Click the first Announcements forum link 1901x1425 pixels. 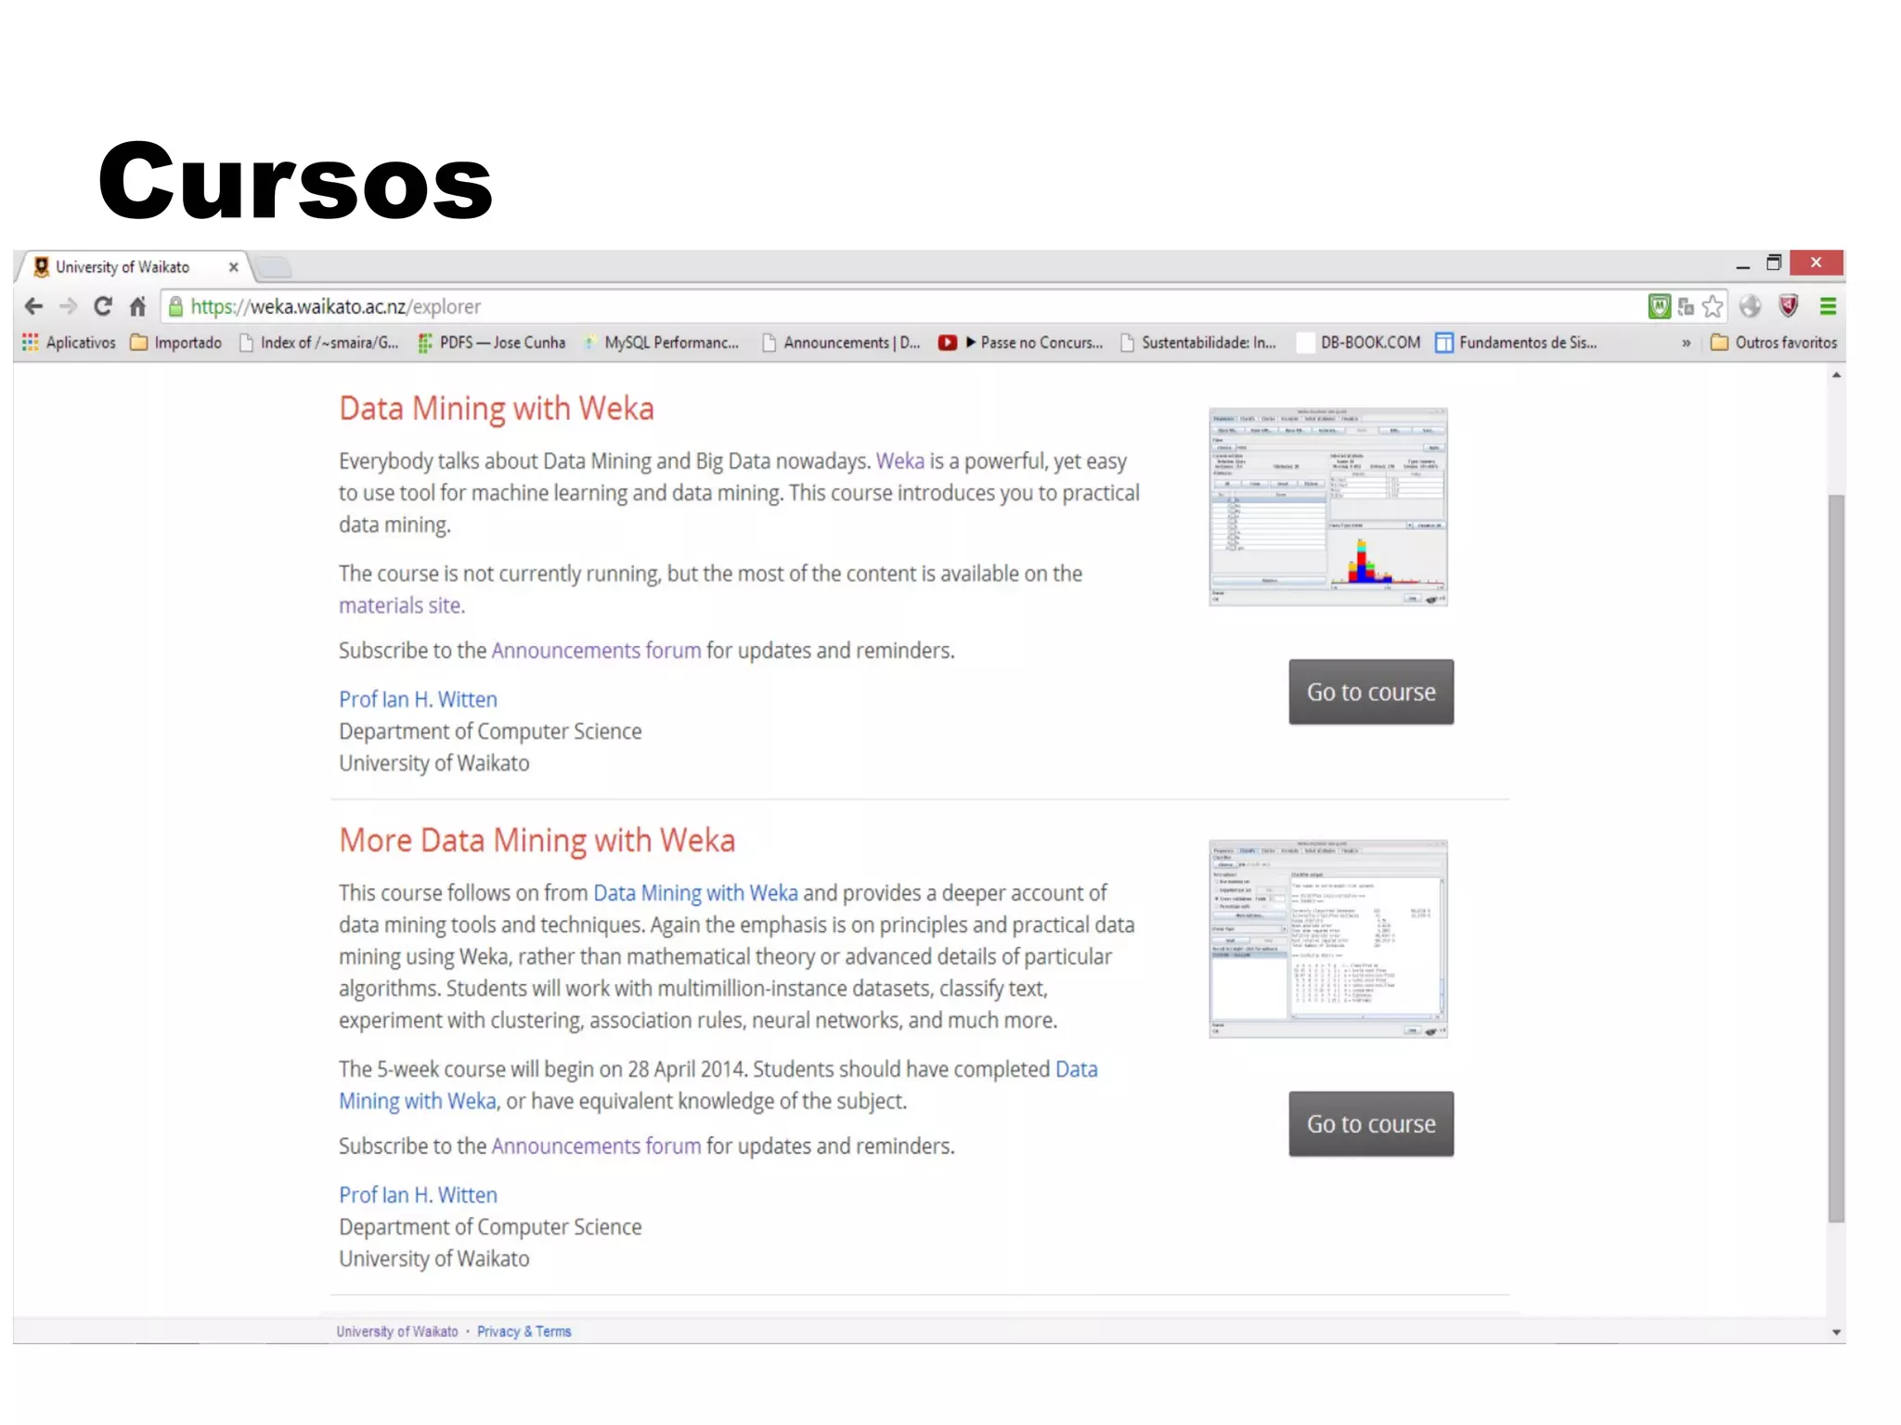(596, 651)
